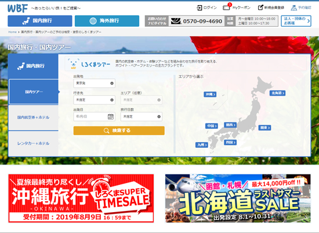Select 中国 on the area map
The width and height of the screenshot is (319, 233).
[212, 126]
